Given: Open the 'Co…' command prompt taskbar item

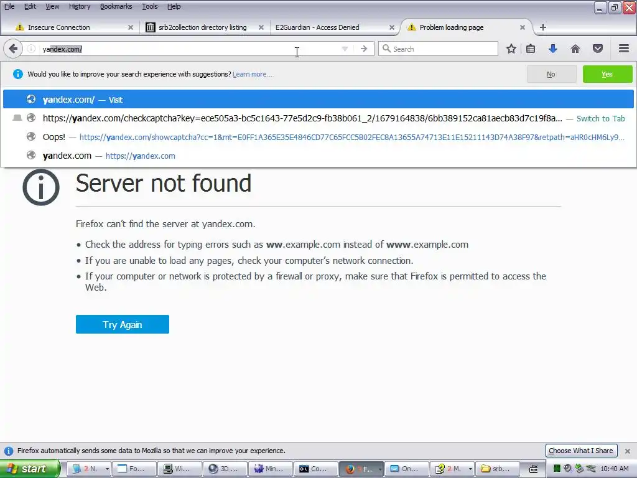Looking at the screenshot, I should tap(316, 469).
